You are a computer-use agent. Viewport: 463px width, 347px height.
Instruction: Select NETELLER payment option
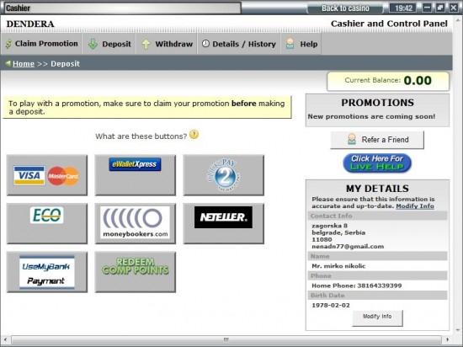224,223
